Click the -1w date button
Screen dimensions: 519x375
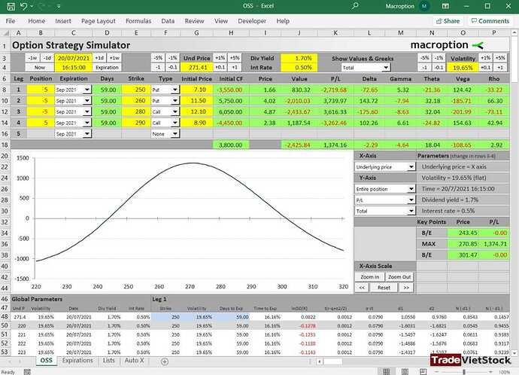[x=33, y=58]
